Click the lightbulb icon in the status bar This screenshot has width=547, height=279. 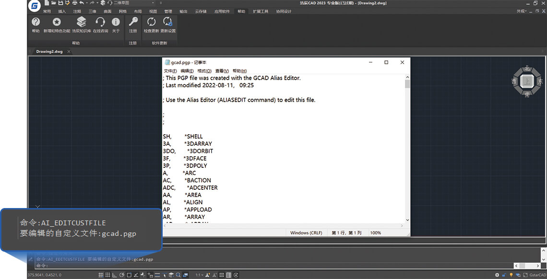coord(511,275)
